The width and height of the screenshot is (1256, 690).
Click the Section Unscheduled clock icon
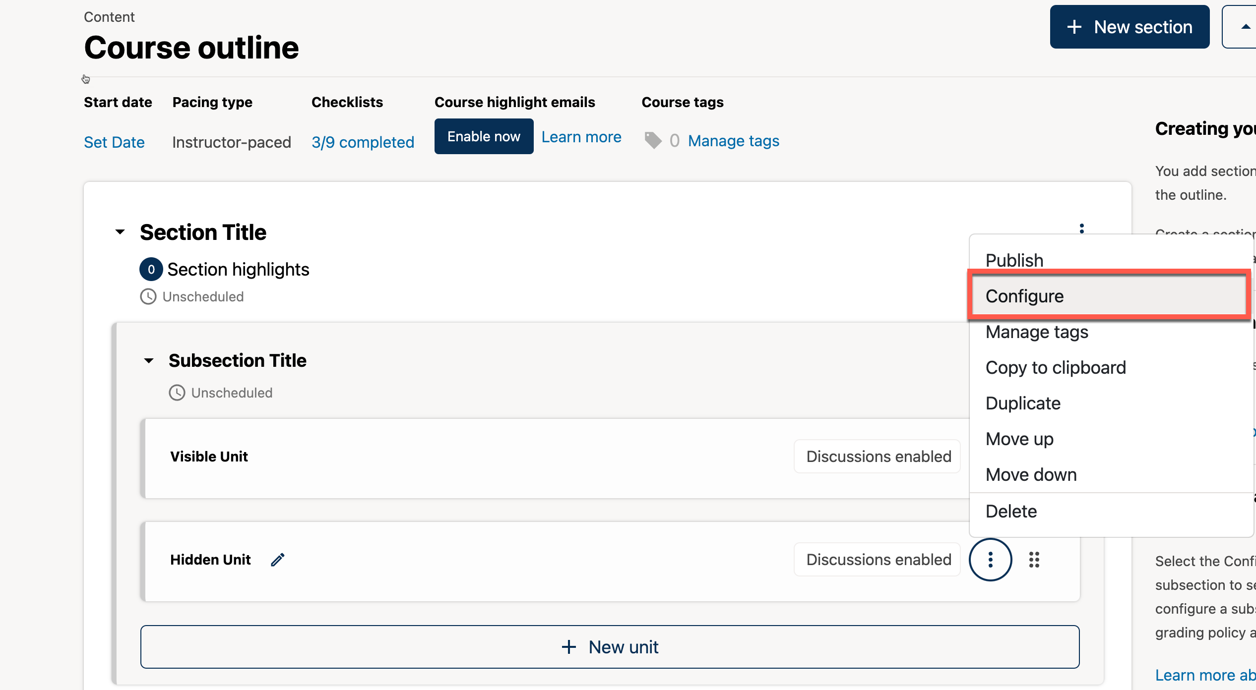(148, 296)
